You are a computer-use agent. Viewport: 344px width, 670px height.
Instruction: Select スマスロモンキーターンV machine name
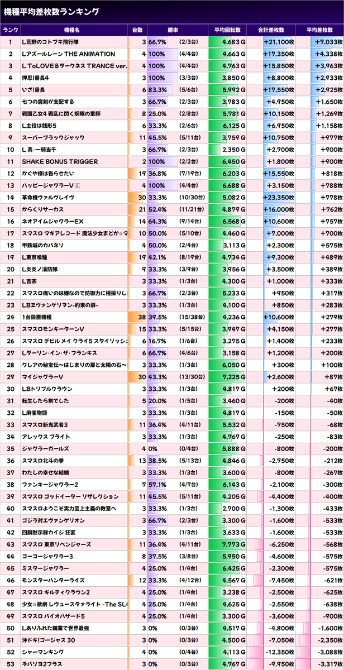pyautogui.click(x=53, y=329)
